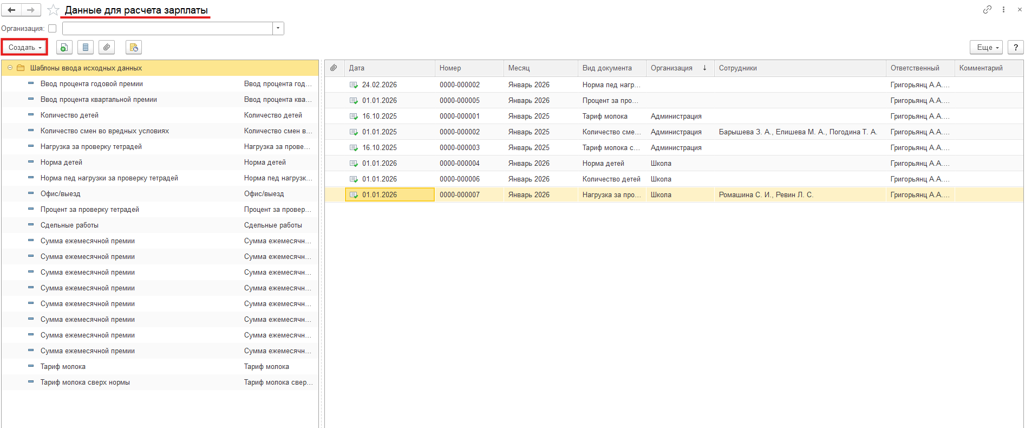Click the document icon of row 0000-000006
Image resolution: width=1025 pixels, height=428 pixels.
[354, 179]
